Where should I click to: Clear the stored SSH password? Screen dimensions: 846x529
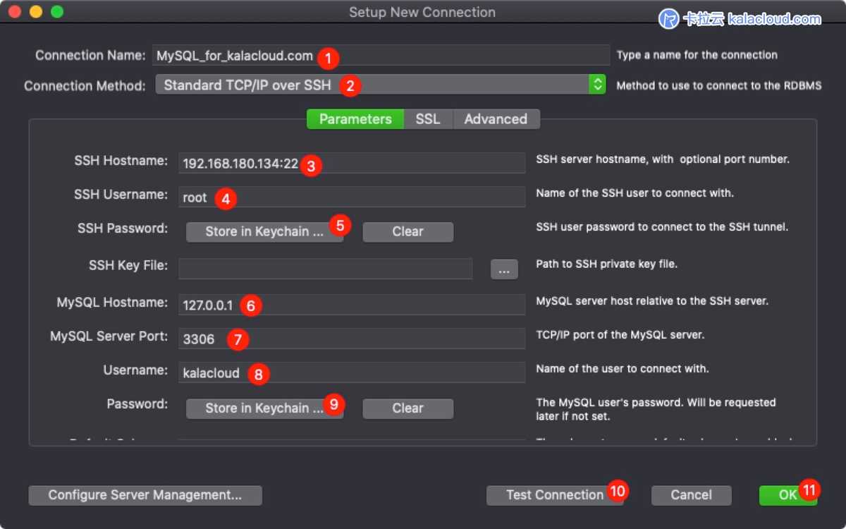coord(407,231)
